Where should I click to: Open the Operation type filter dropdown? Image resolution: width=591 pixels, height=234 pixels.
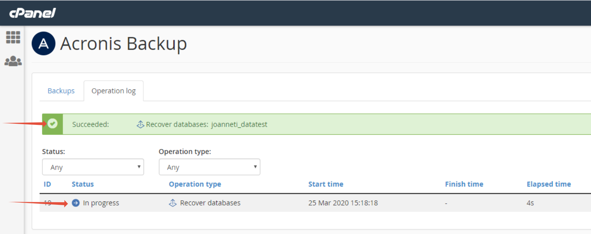coord(209,167)
